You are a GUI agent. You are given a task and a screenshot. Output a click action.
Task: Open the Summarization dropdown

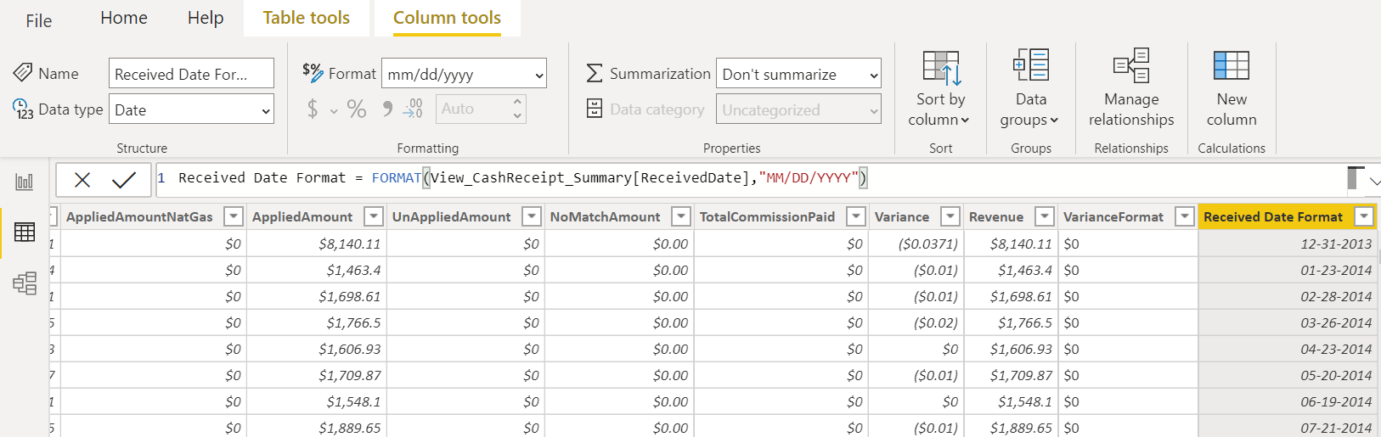click(x=798, y=74)
